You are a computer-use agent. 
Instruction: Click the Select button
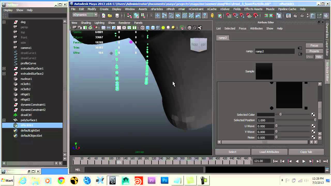pyautogui.click(x=232, y=152)
